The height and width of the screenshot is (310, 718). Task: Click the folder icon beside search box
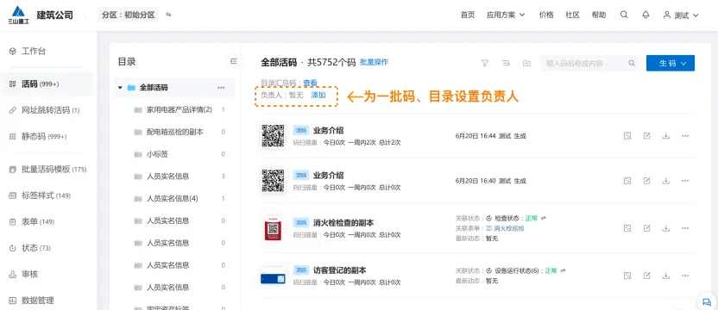tap(526, 63)
